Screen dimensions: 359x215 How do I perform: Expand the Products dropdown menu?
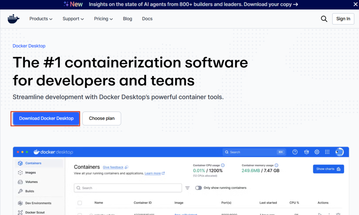click(41, 19)
